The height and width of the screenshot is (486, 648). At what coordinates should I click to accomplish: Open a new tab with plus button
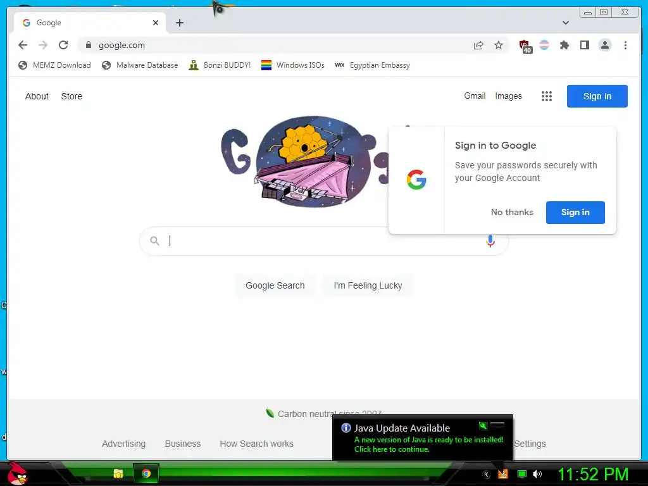(179, 23)
